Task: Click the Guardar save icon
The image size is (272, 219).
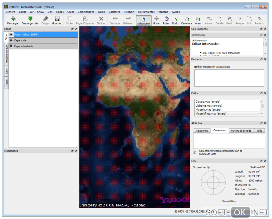Action: click(57, 19)
